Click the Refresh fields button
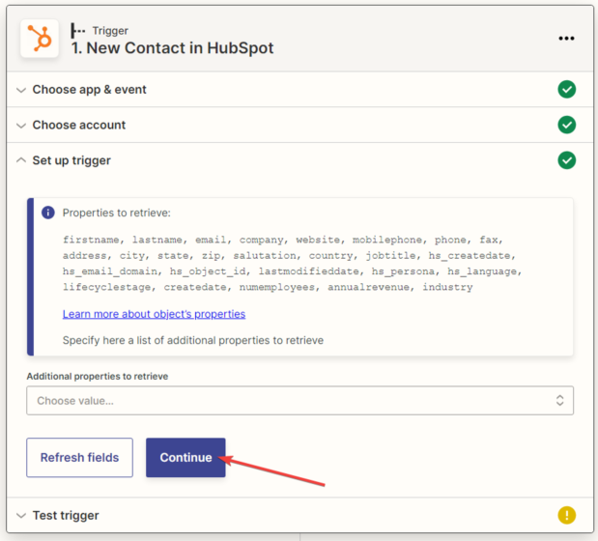The width and height of the screenshot is (598, 541). [79, 457]
